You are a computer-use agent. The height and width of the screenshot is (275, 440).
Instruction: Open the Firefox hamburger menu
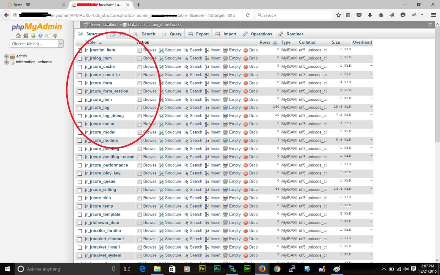pos(433,15)
